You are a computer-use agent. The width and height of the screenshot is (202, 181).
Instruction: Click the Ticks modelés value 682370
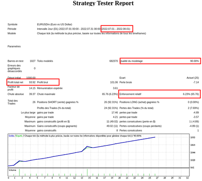point(114,61)
